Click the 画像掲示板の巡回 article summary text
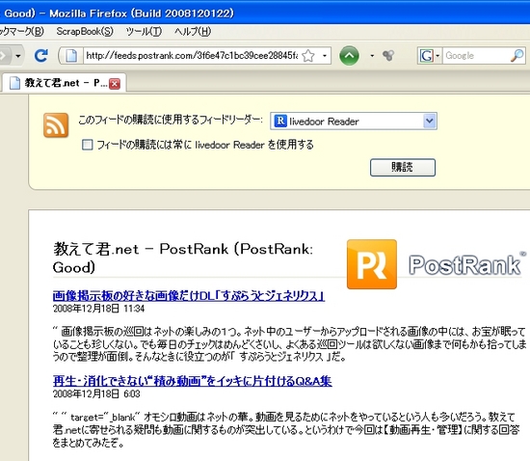Viewport: 530px width, 461px height. pyautogui.click(x=289, y=344)
